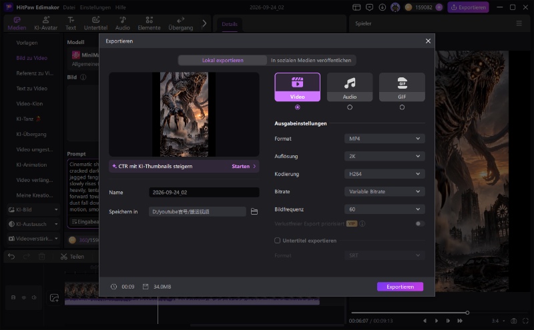This screenshot has height=330, width=534.
Task: Toggle the track lock icon on timeline
Action: click(x=13, y=297)
